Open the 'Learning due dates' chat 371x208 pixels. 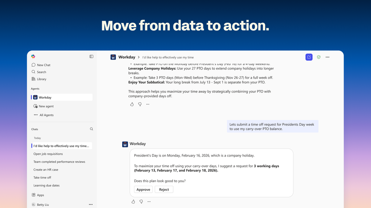[x=46, y=185]
